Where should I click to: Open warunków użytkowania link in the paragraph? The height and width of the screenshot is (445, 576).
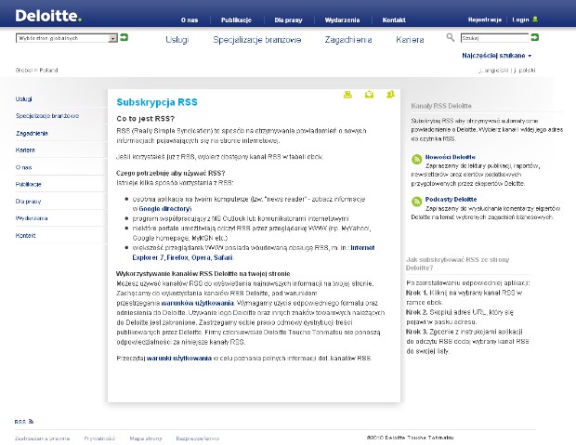click(197, 303)
